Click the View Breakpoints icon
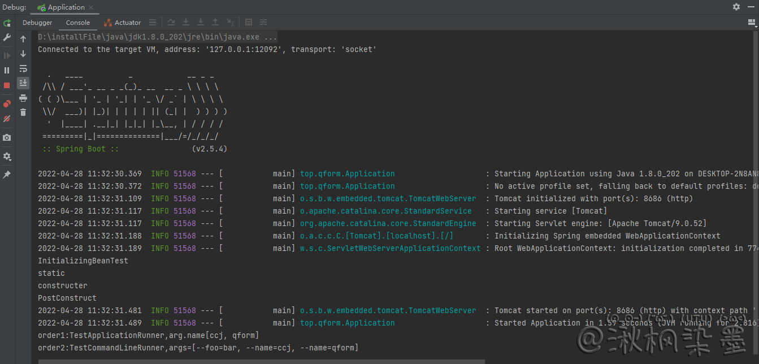The height and width of the screenshot is (364, 759). coord(7,104)
